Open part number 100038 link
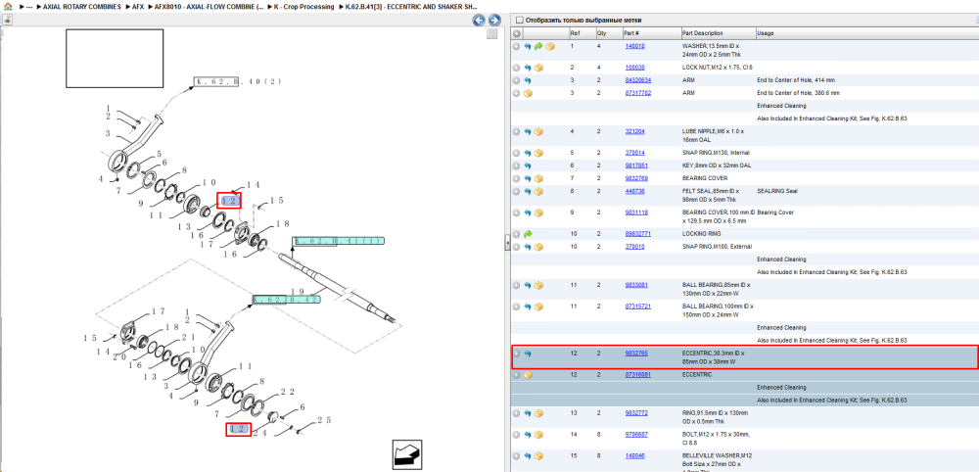 coord(635,68)
